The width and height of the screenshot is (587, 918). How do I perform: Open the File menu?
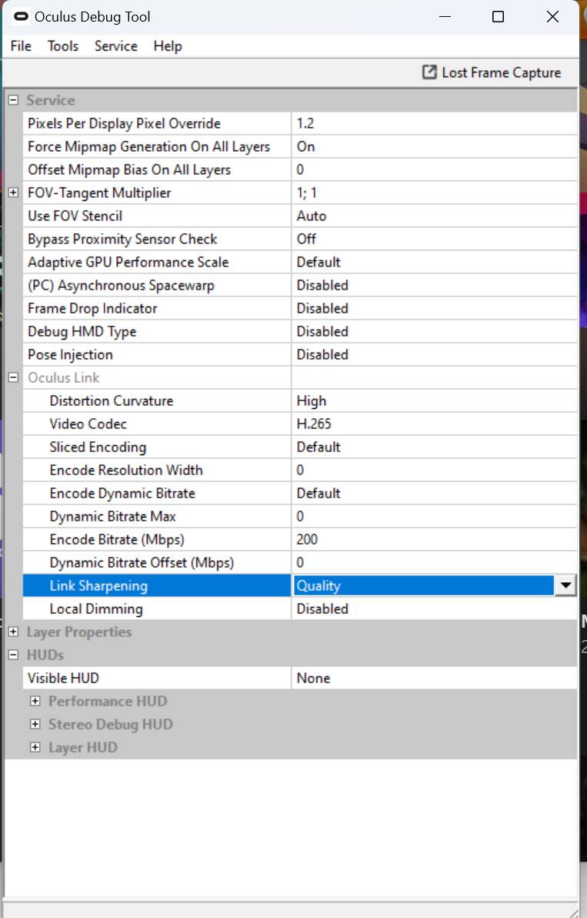click(x=21, y=46)
